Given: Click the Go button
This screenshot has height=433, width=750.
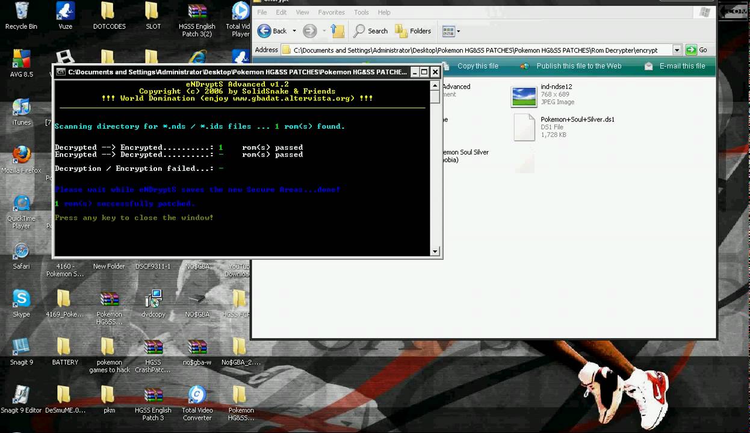Looking at the screenshot, I should 697,50.
